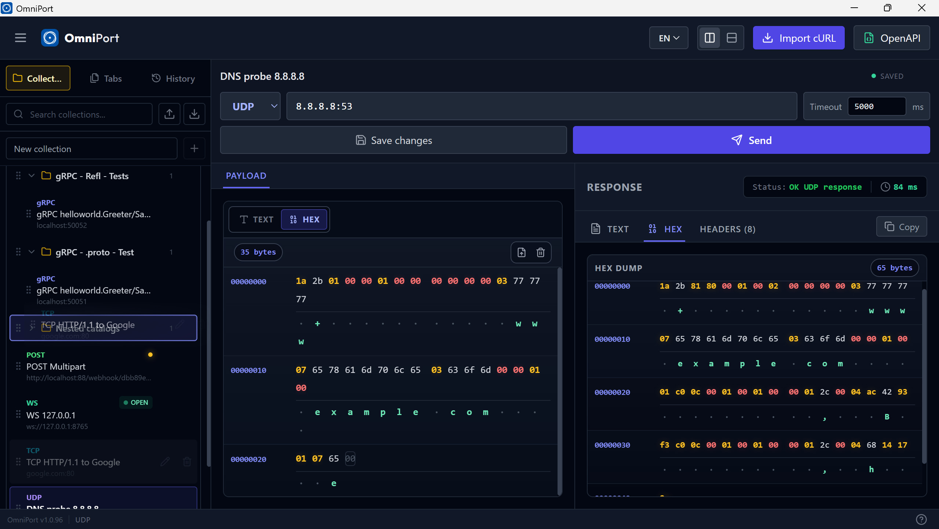
Task: Select the PAYLOAD tab
Action: 246,176
